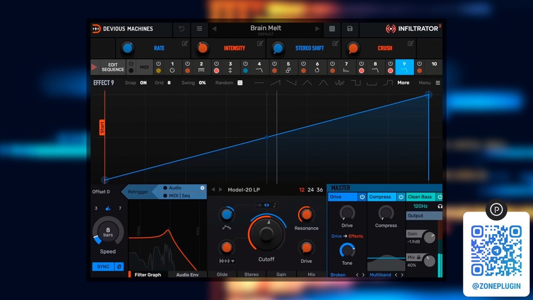Image resolution: width=533 pixels, height=300 pixels.
Task: Click the Random dice icon in Effect 9 bar
Action: click(x=240, y=83)
